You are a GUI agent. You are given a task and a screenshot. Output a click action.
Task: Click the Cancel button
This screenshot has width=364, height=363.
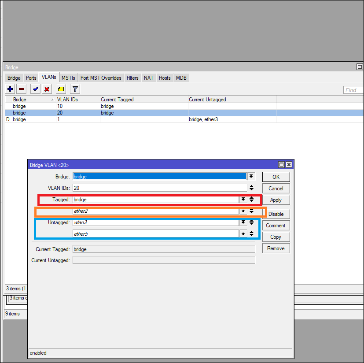276,189
